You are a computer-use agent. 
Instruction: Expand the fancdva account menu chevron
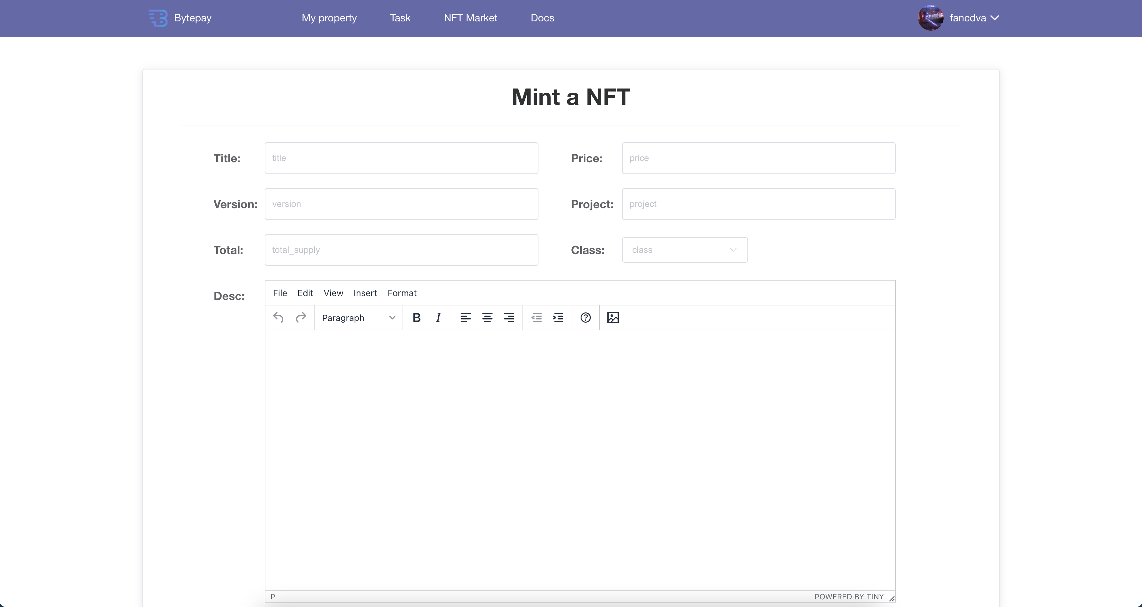995,18
